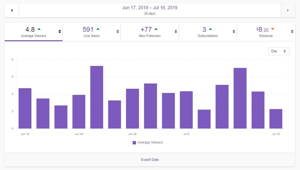Click the 'Jun 24' axis label
The width and height of the screenshot is (300, 170).
(x=79, y=134)
